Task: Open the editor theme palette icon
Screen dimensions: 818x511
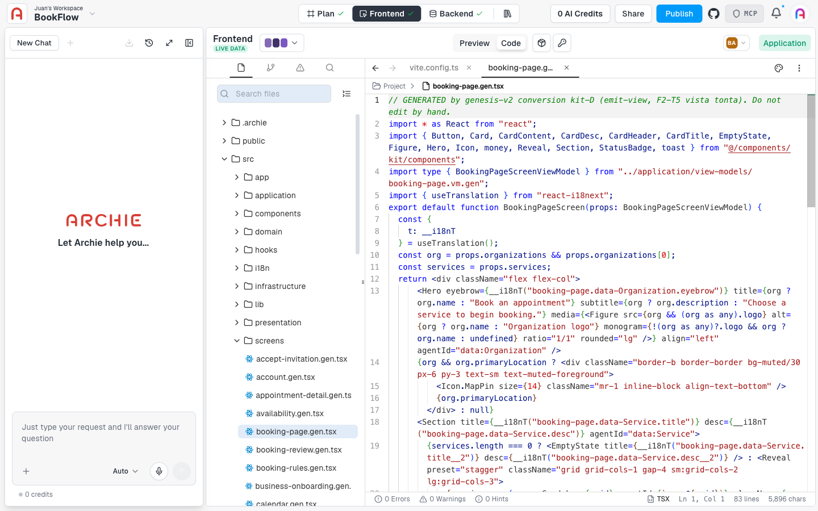Action: 779,68
